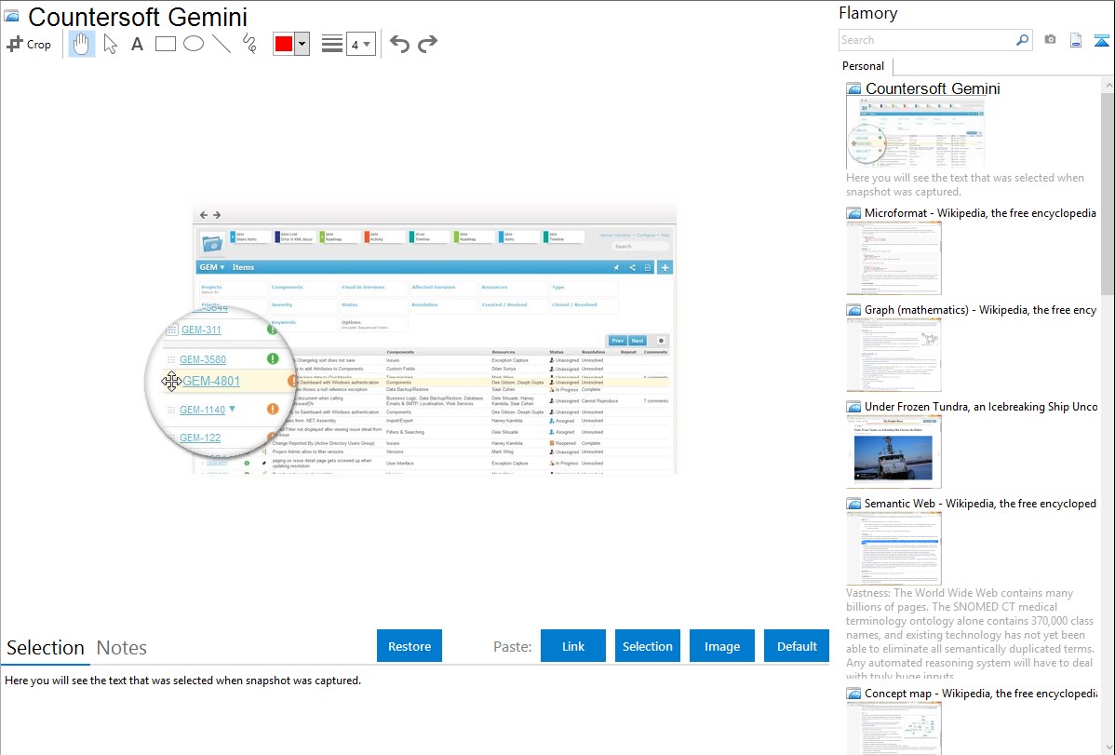
Task: Pick the straight line tool
Action: click(x=222, y=44)
